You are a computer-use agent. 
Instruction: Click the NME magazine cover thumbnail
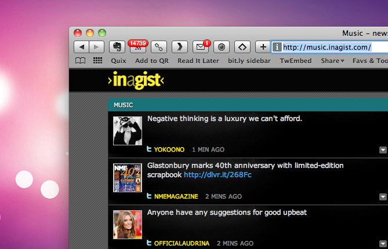(x=128, y=178)
